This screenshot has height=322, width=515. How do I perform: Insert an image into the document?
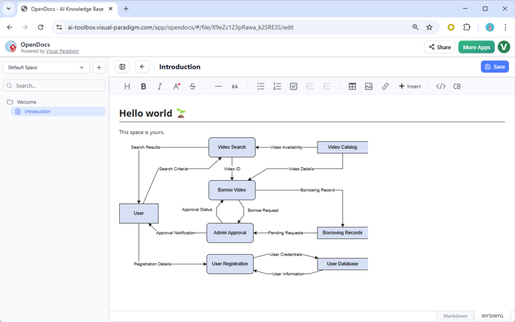click(x=369, y=86)
